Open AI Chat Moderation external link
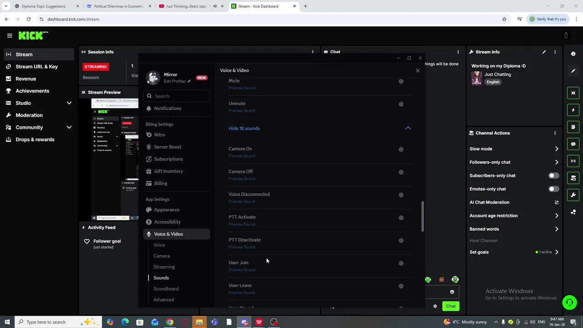The height and width of the screenshot is (328, 583). [557, 202]
